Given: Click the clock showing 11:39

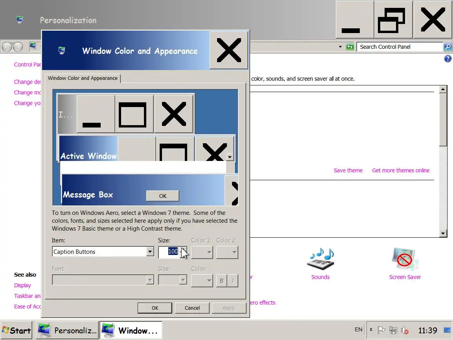Looking at the screenshot, I should click(x=427, y=330).
